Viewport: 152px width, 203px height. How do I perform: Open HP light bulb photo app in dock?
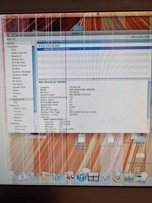click(x=142, y=177)
